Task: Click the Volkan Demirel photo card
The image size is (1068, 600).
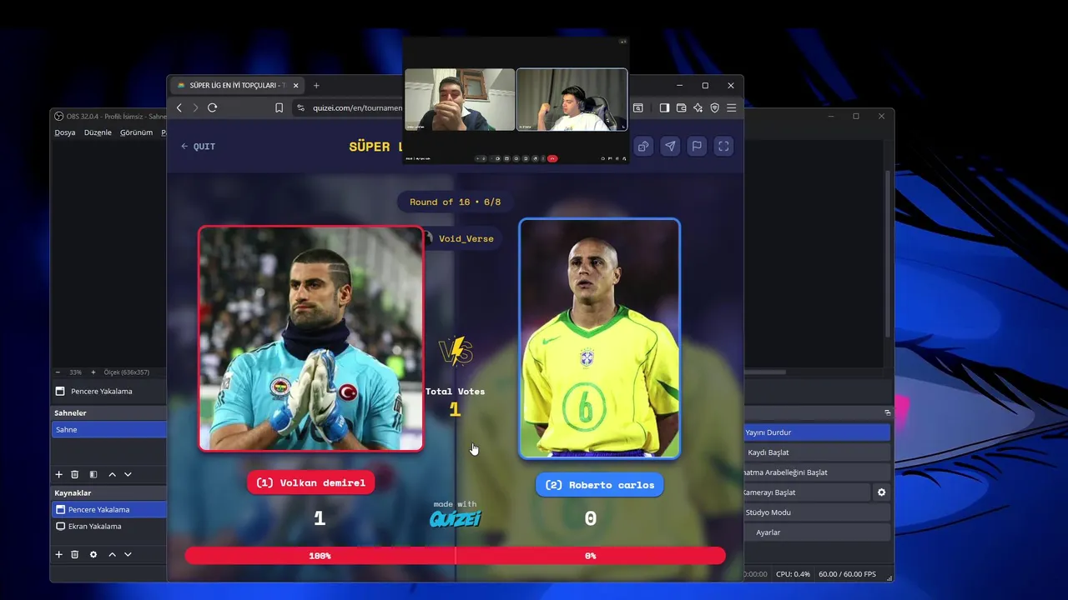Action: [x=311, y=338]
